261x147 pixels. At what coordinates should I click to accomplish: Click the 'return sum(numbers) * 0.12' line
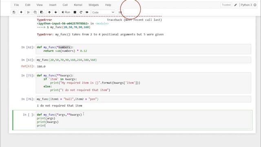[x=65, y=51]
